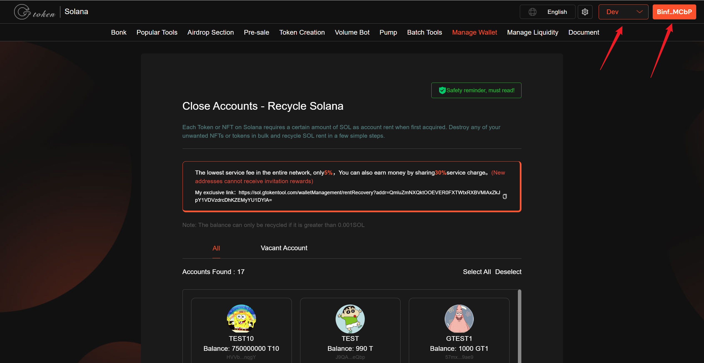The width and height of the screenshot is (704, 363).
Task: Click the Binf..MCbP wallet button
Action: coord(674,12)
